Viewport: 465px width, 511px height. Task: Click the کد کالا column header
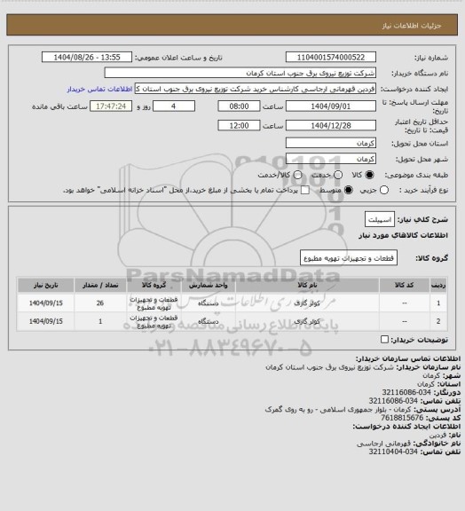click(405, 285)
